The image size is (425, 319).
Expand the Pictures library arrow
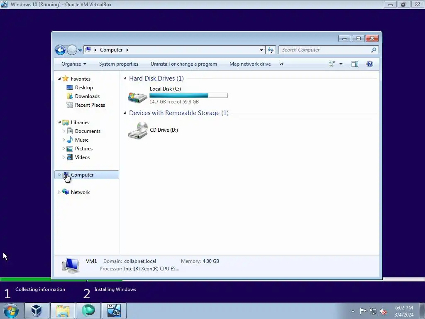tap(64, 149)
